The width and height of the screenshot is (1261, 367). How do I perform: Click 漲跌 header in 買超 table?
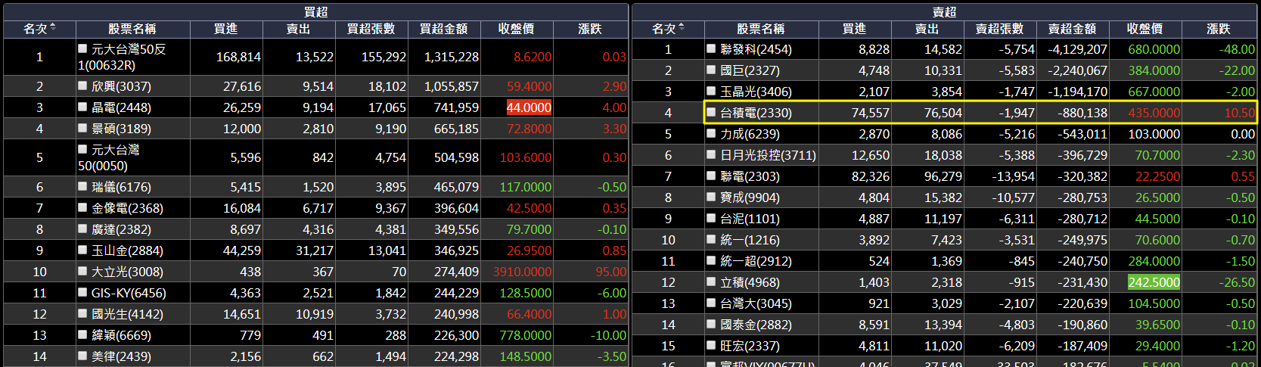point(590,29)
